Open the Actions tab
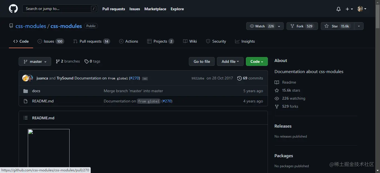The height and width of the screenshot is (173, 380). point(129,41)
